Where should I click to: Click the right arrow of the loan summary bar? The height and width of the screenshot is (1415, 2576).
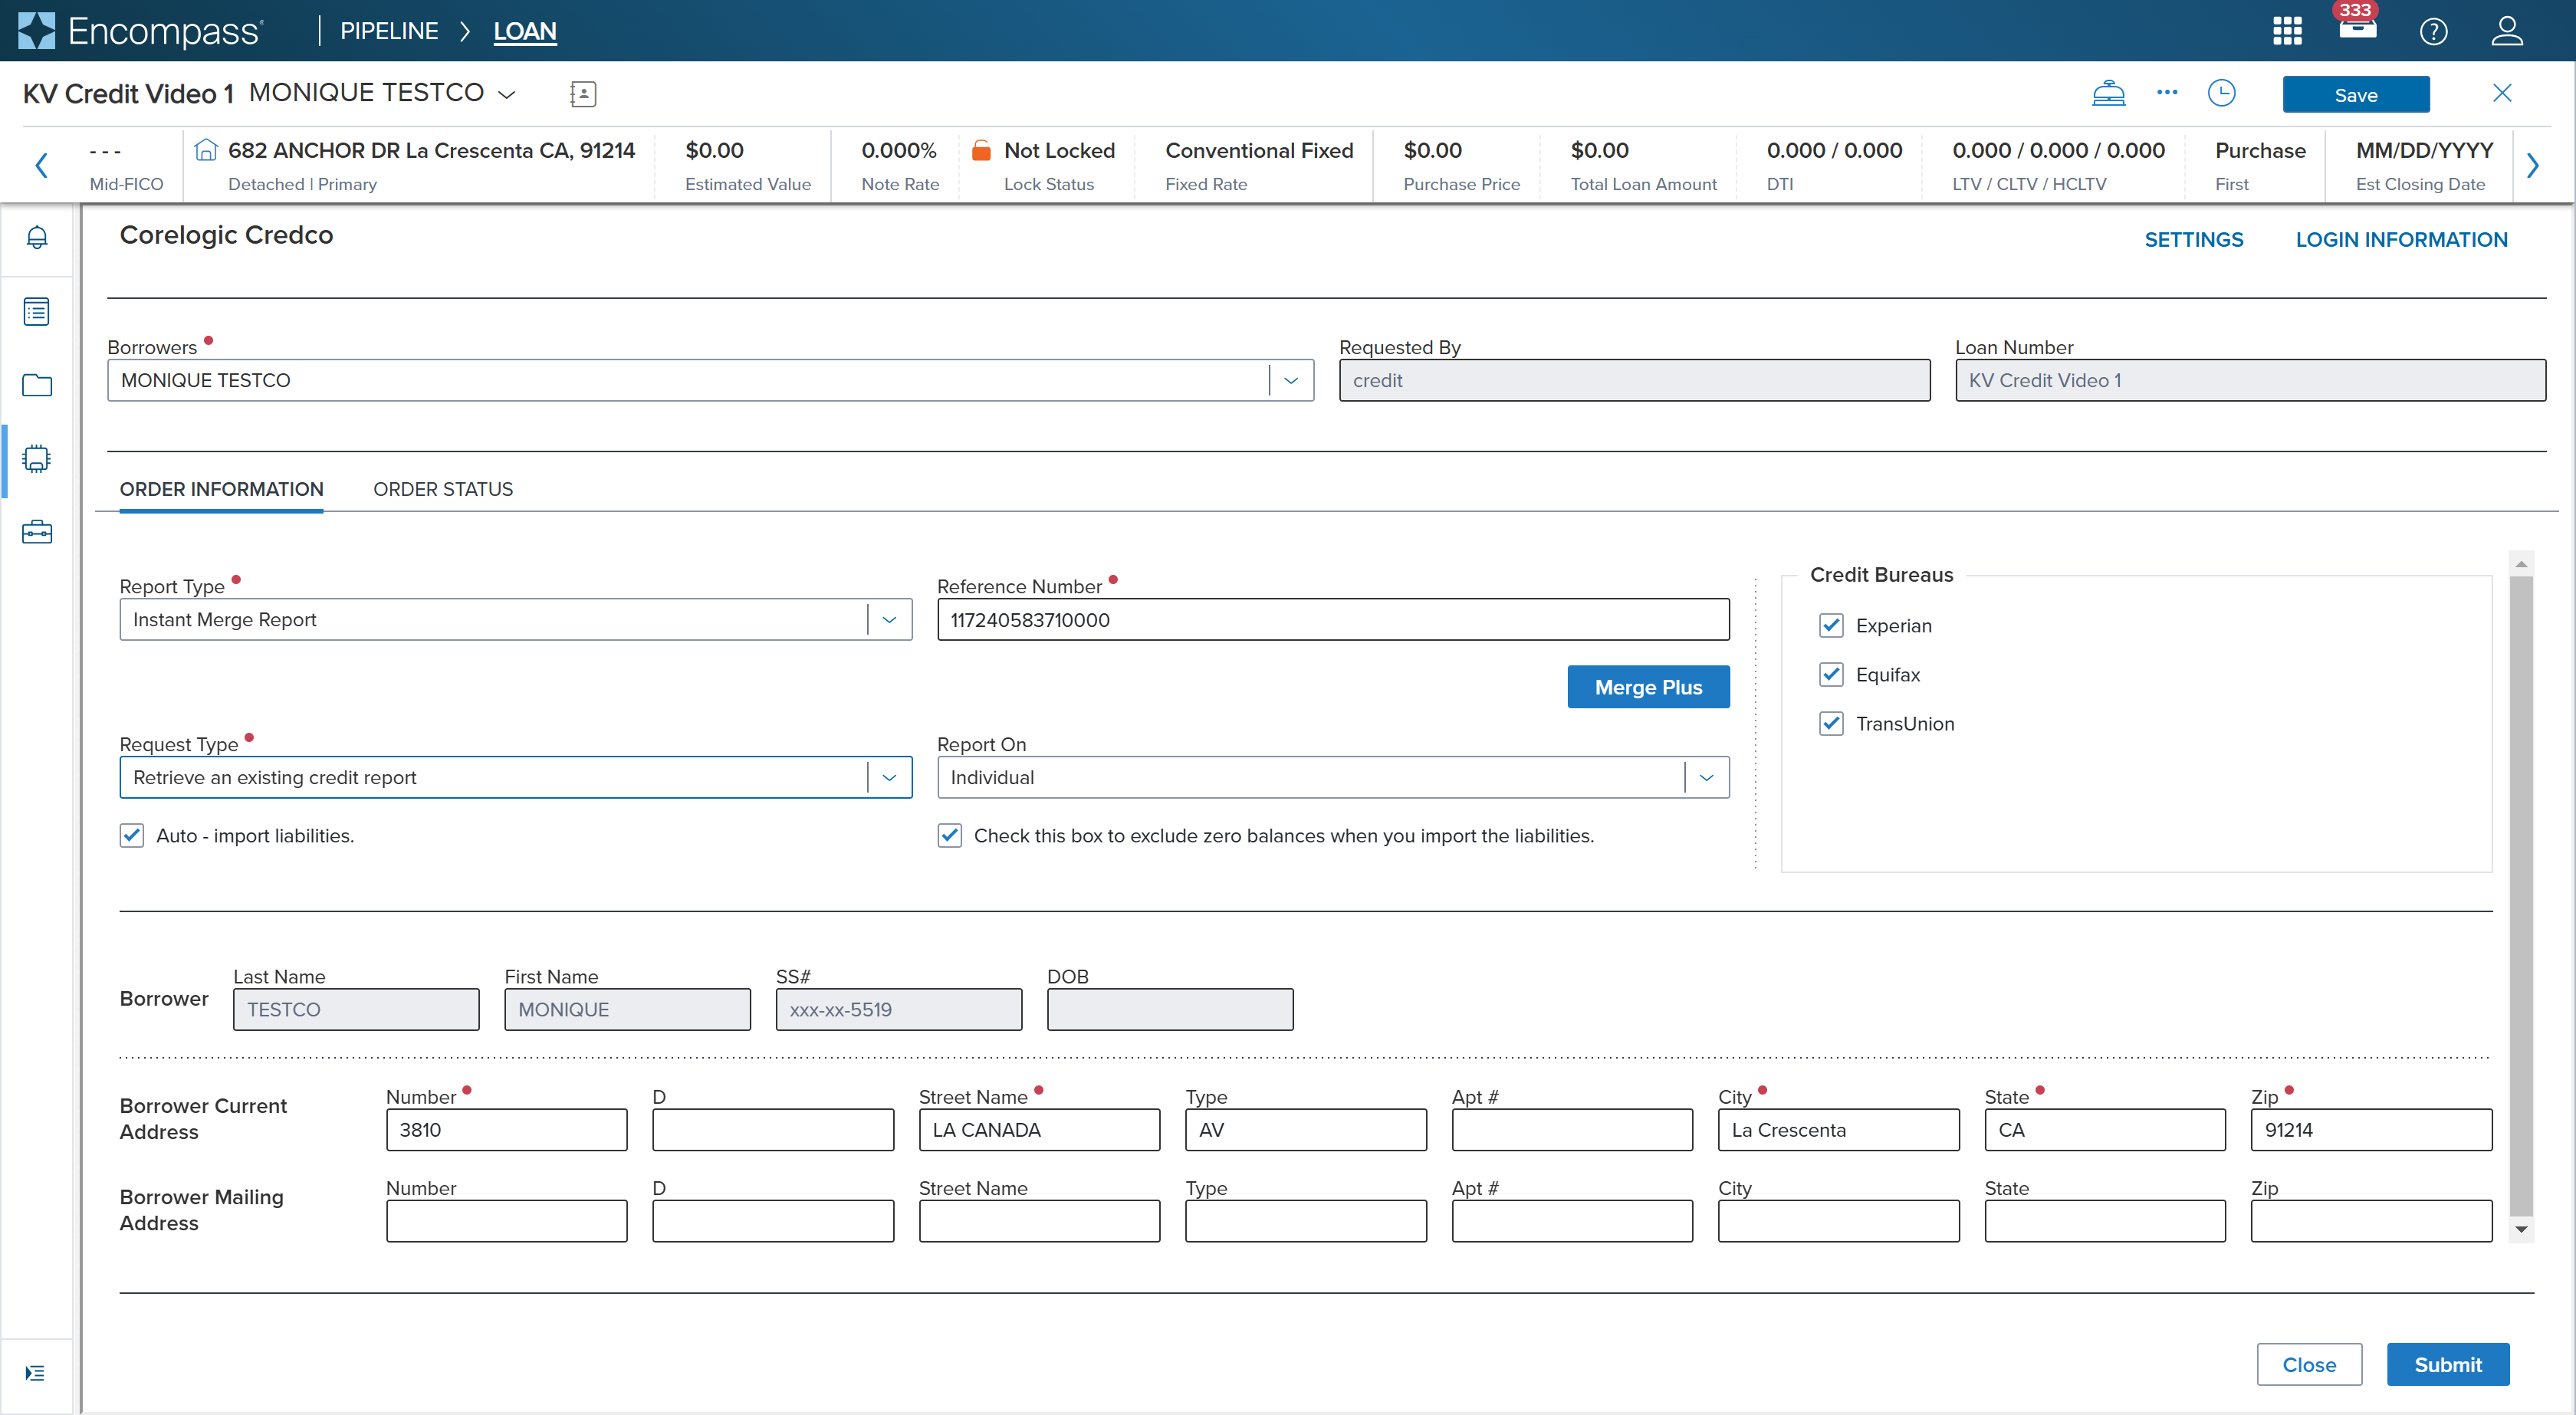[x=2533, y=165]
